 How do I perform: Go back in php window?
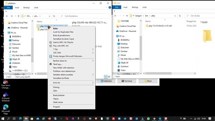point(115,16)
